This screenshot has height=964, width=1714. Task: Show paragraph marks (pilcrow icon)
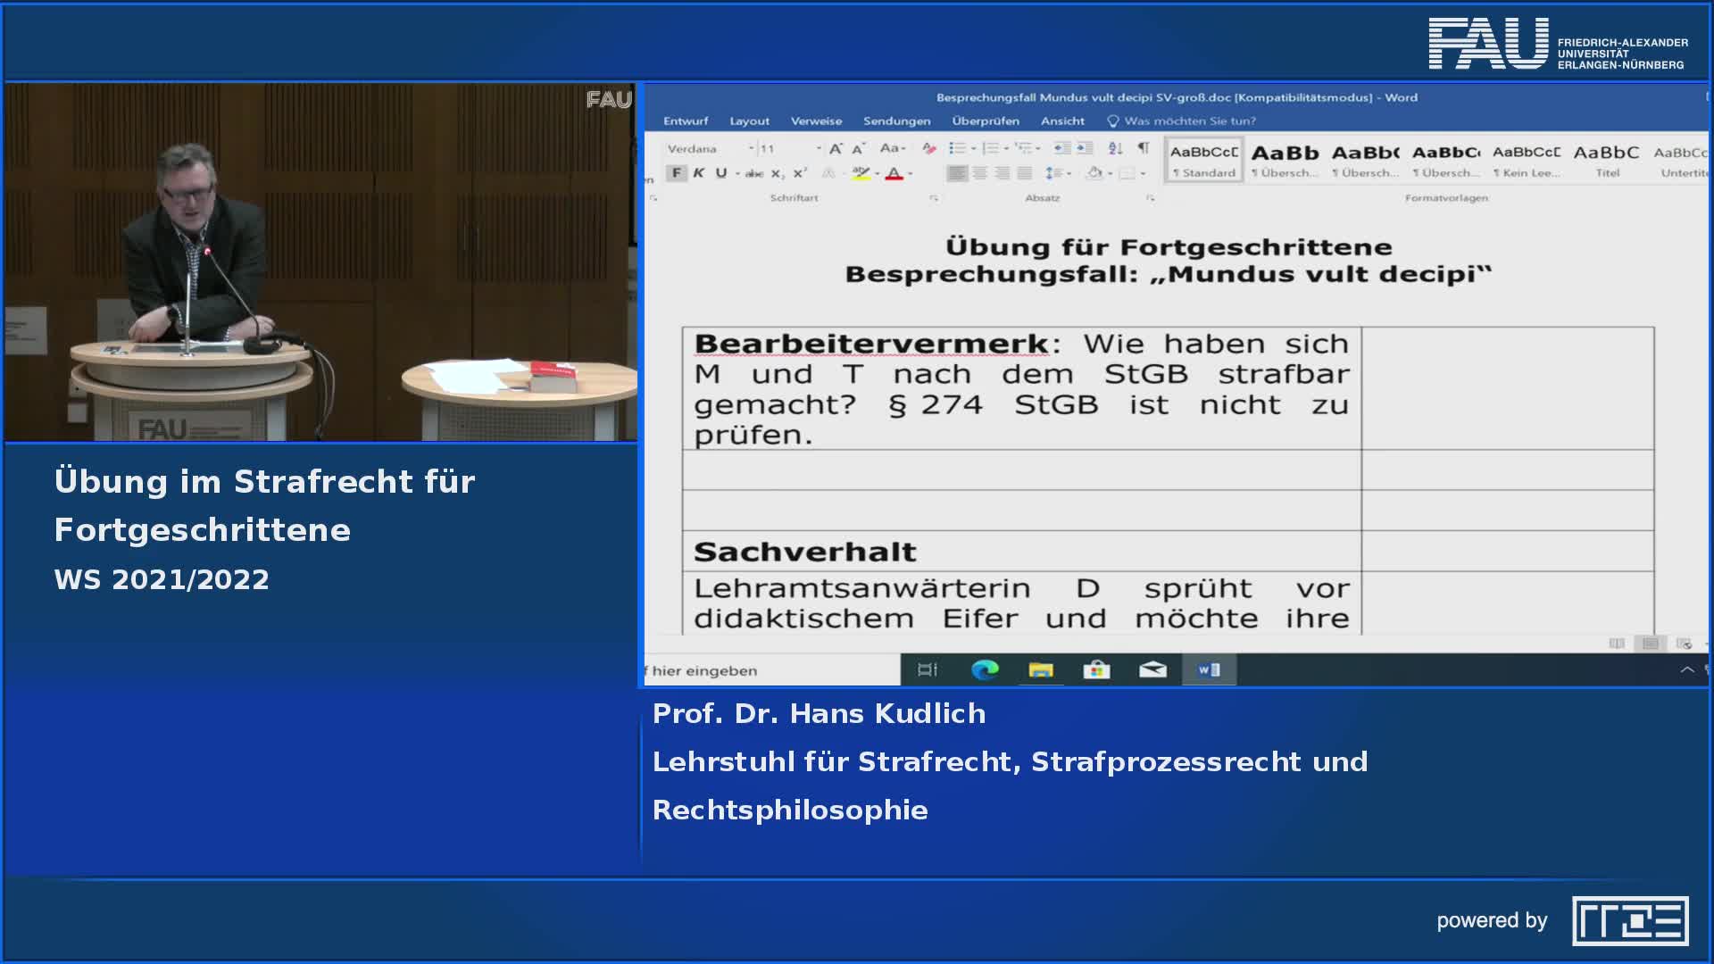click(1143, 148)
